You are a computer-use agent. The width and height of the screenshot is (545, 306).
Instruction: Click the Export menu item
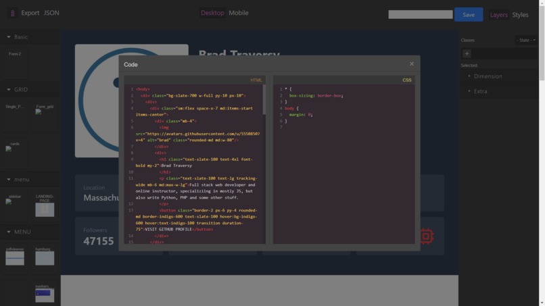(30, 13)
